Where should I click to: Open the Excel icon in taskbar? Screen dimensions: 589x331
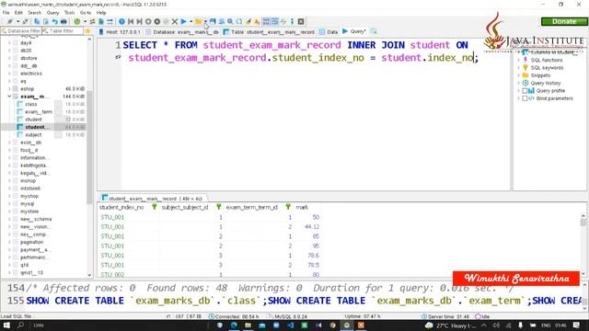pos(305,325)
